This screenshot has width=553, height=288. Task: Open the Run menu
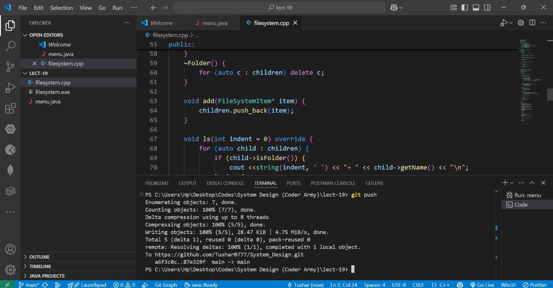tap(118, 8)
